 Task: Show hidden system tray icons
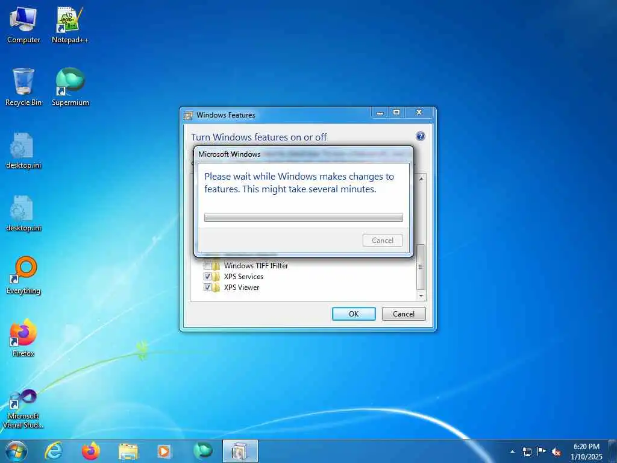[512, 452]
